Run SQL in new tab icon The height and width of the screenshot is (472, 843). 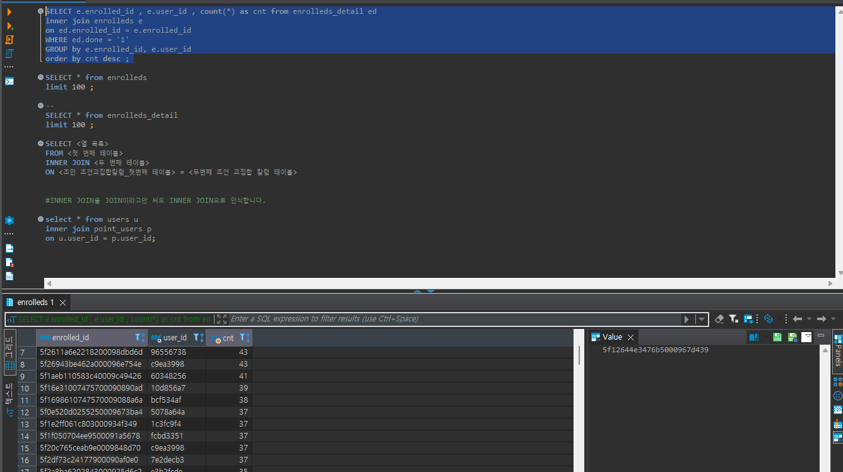(9, 26)
